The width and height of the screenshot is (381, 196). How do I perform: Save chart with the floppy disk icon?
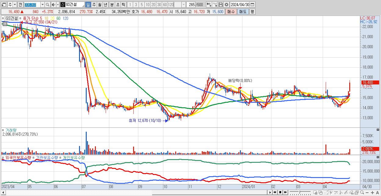(x=221, y=5)
